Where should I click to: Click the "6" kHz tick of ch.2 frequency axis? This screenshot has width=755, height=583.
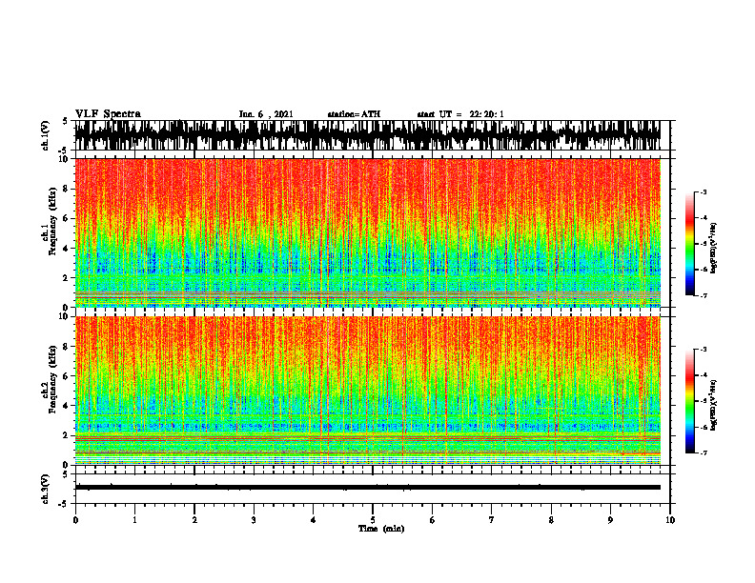[x=67, y=375]
